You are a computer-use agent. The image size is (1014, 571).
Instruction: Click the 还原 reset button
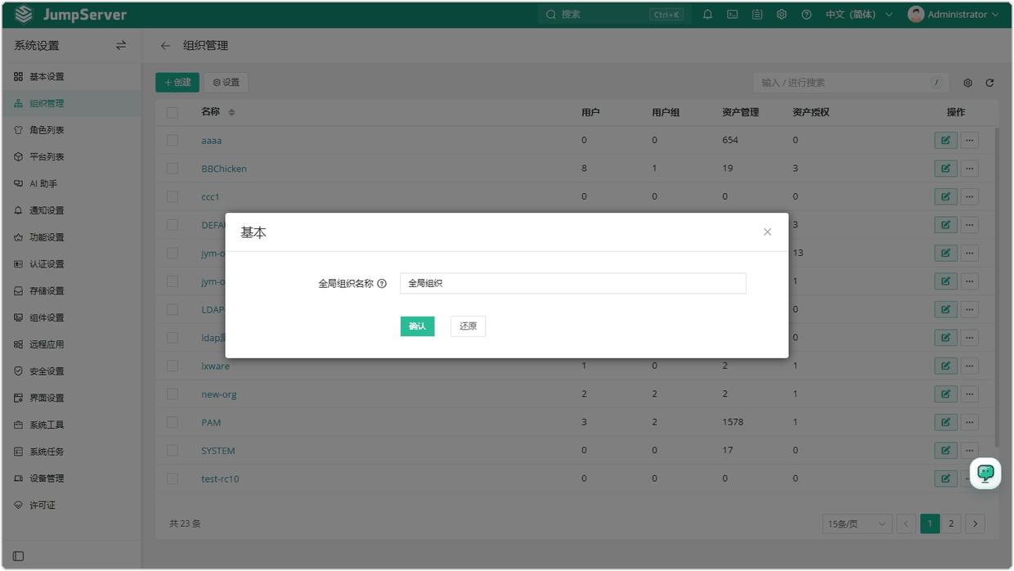tap(468, 326)
